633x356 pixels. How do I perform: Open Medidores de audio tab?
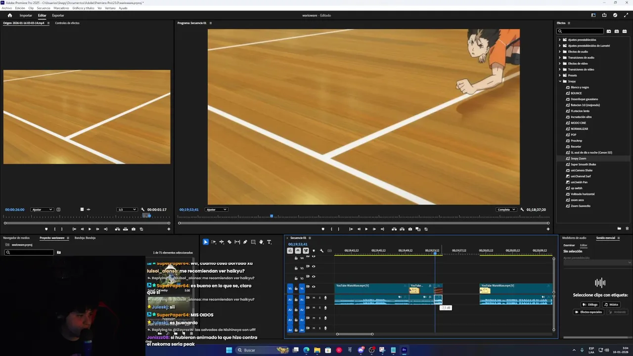pos(574,238)
